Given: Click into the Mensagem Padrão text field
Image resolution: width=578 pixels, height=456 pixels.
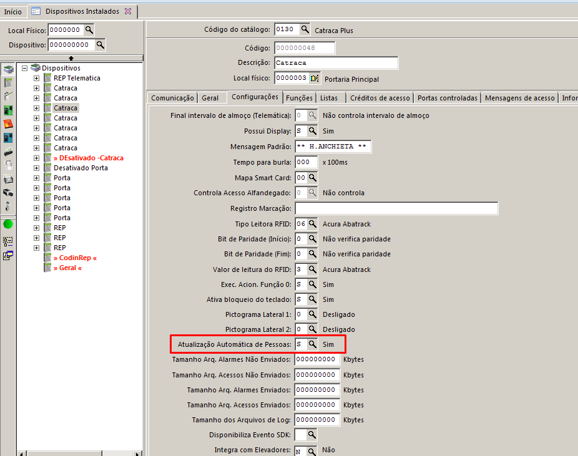Looking at the screenshot, I should click(333, 147).
